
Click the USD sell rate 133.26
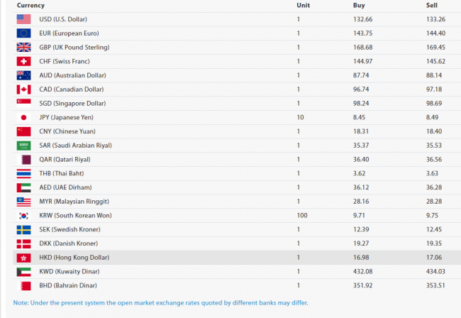tap(435, 19)
